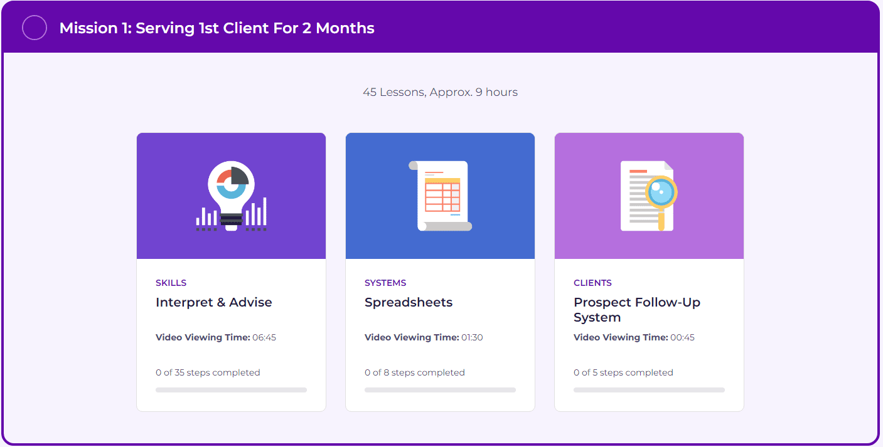Click the Prospect Follow-Up progress bar
The width and height of the screenshot is (883, 447).
pyautogui.click(x=649, y=390)
